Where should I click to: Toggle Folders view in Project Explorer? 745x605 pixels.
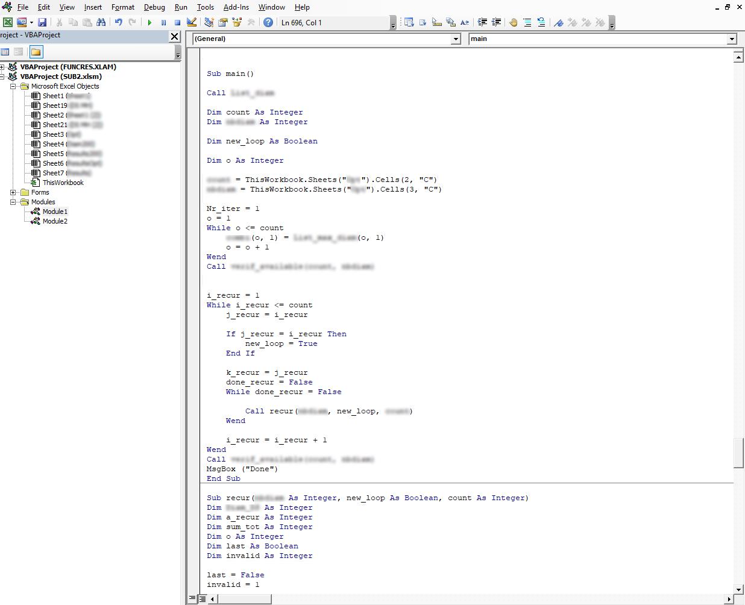pyautogui.click(x=36, y=52)
